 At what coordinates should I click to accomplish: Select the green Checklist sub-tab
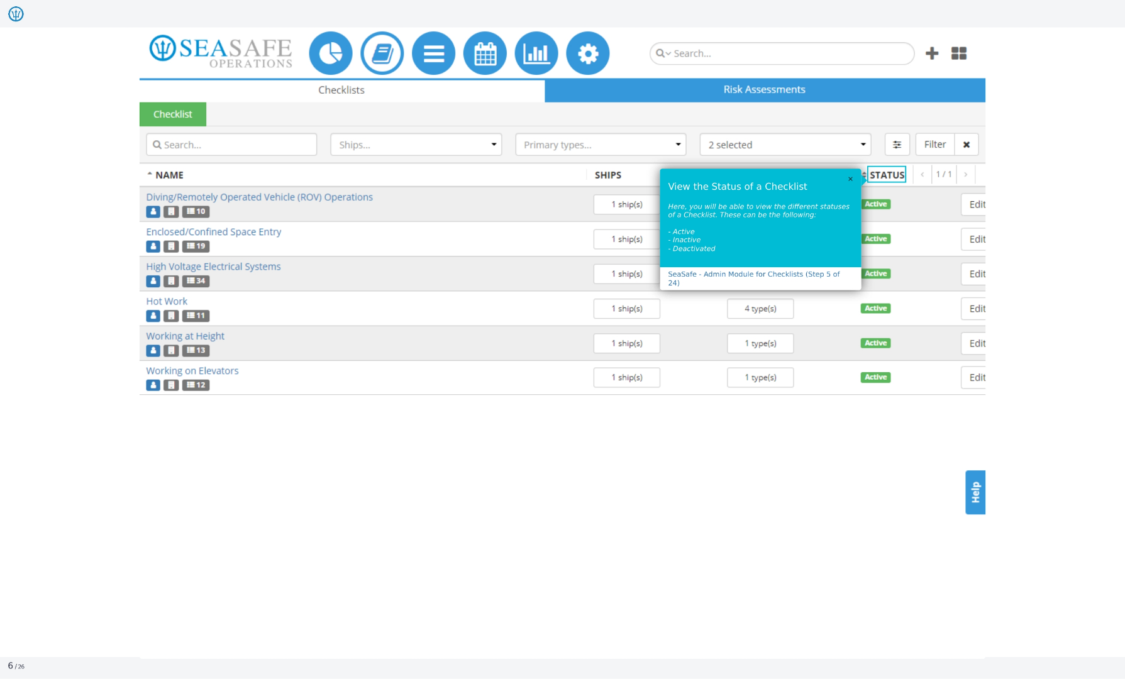(x=173, y=114)
